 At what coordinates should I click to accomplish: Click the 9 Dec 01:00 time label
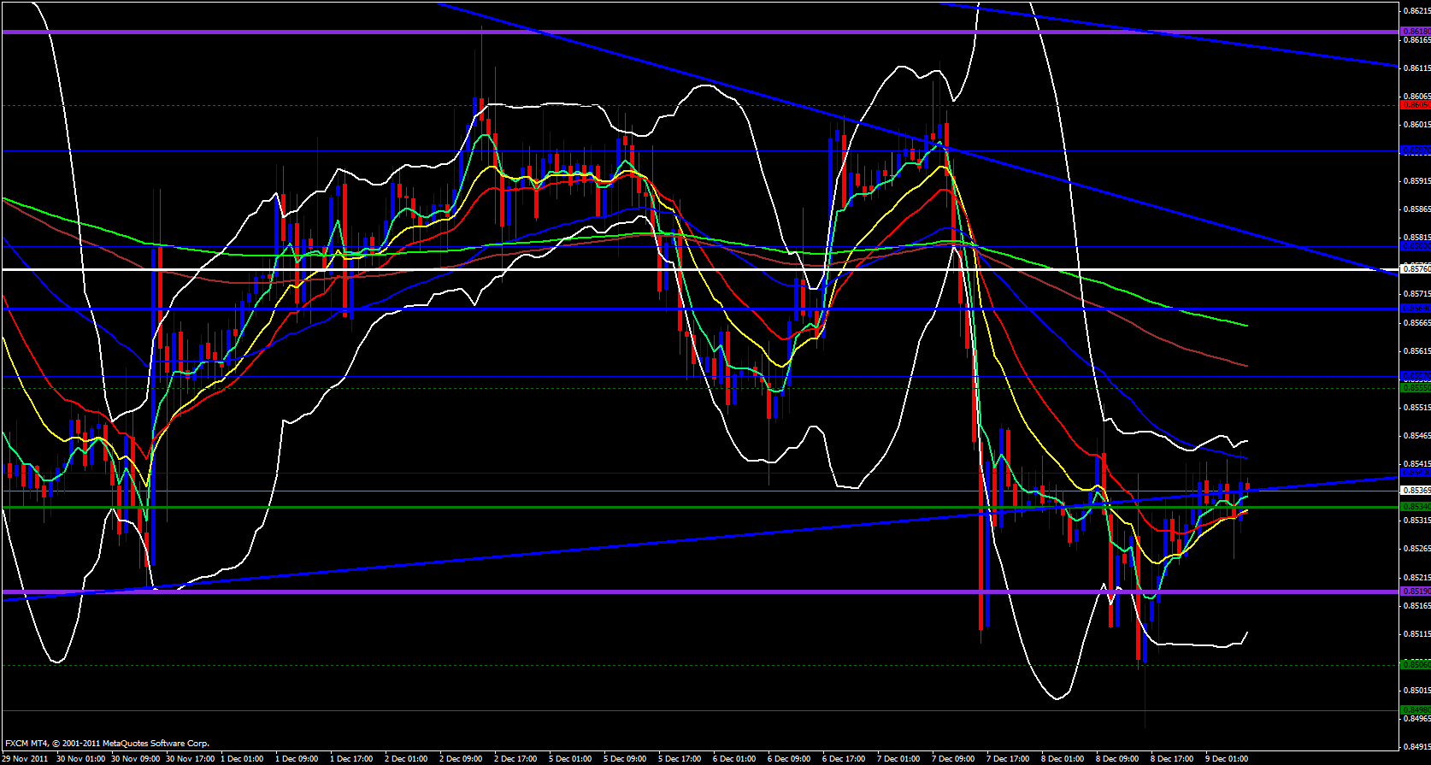coord(1227,758)
